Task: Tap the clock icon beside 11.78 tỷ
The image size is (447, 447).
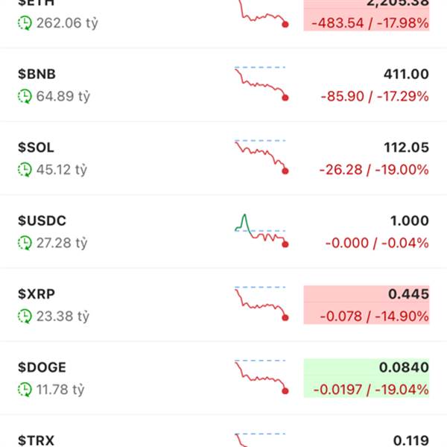Action: (25, 390)
